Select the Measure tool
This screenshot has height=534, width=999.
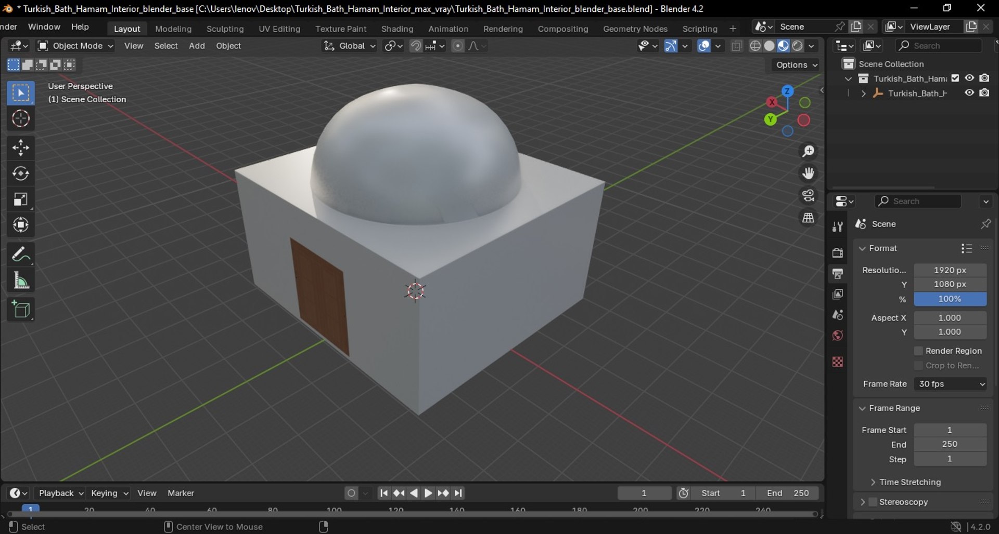tap(21, 281)
